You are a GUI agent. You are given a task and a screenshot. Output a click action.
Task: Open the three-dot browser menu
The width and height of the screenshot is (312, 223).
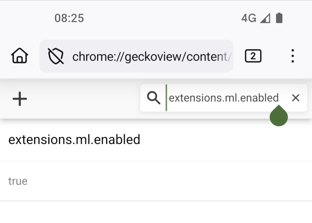tap(293, 56)
